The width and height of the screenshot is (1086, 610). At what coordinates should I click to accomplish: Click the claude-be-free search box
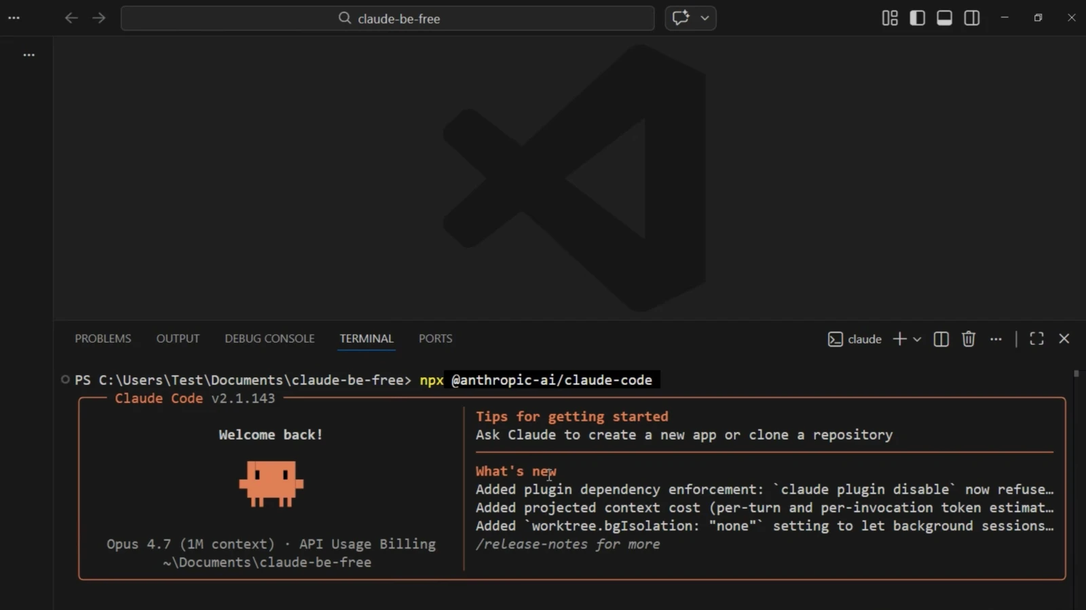pyautogui.click(x=388, y=18)
